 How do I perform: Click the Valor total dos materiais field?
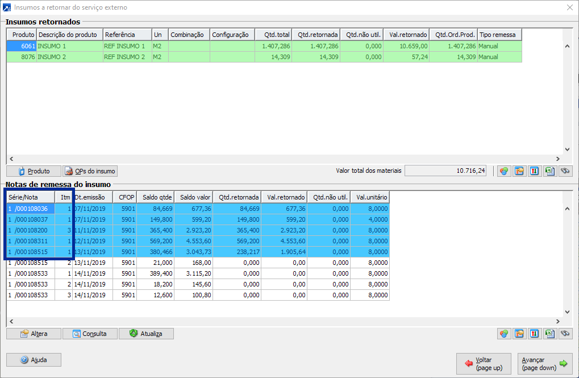click(x=445, y=171)
